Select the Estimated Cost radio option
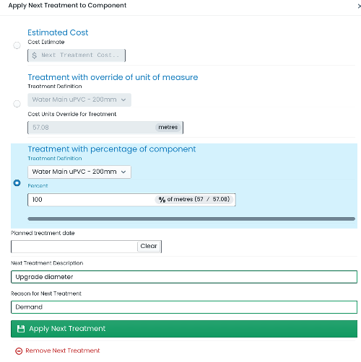 click(17, 45)
